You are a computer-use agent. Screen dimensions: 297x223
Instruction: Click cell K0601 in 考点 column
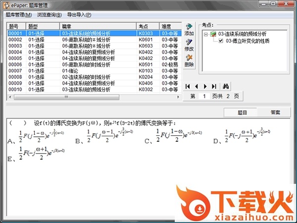pos(146,40)
